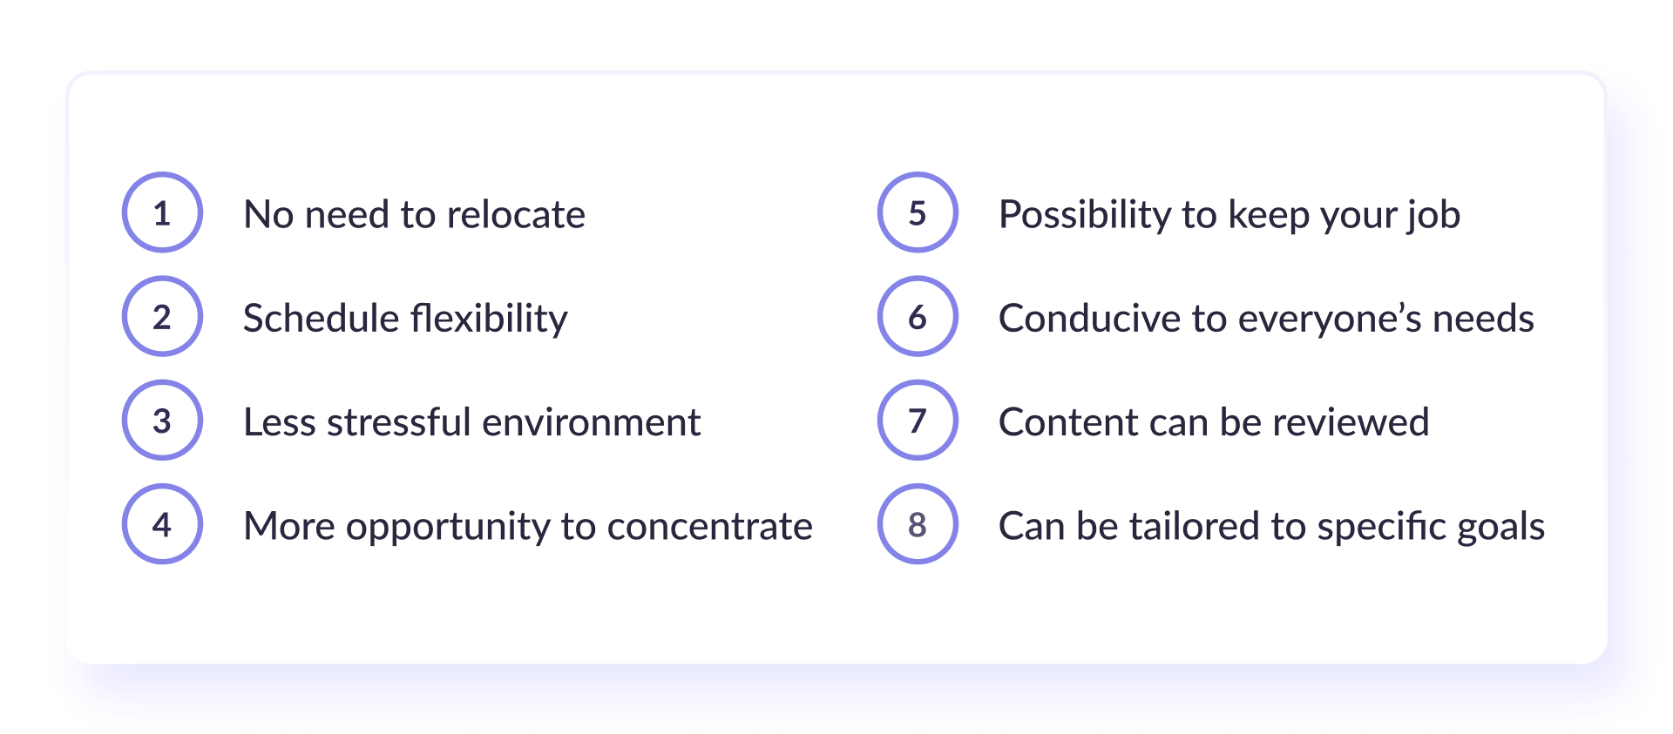Screen dimensions: 1673x734
Task: Click the circled number 8 icon
Action: point(918,524)
